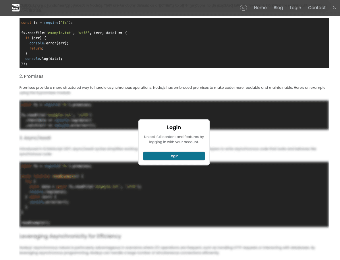Click the 'Unlock full content' message text
The image size is (340, 260).
point(174,139)
